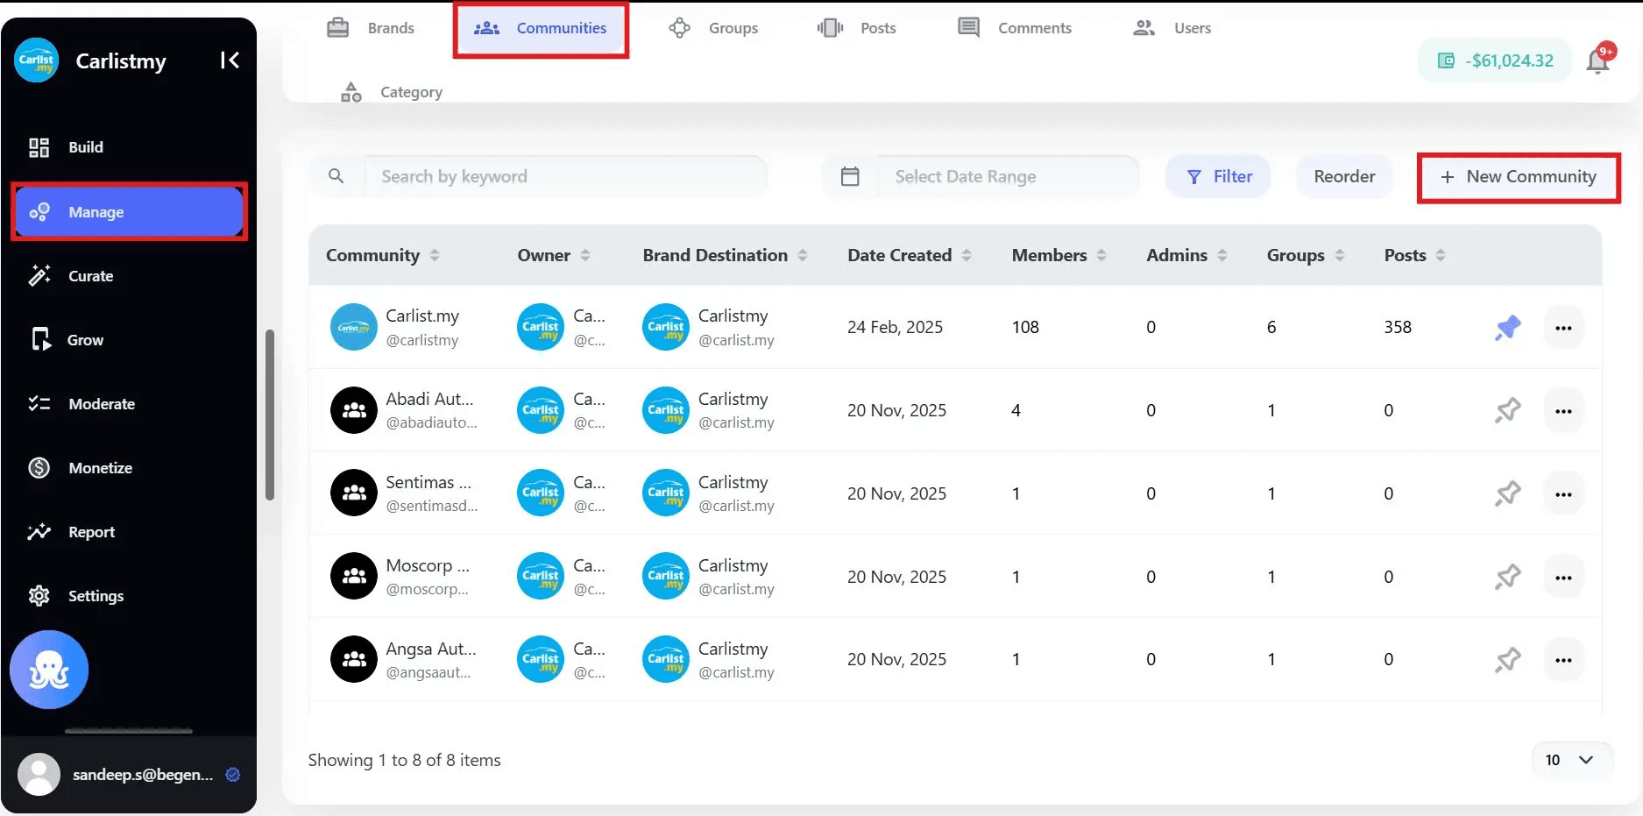Click the user avatar in sidebar footer
1643x816 pixels.
[x=39, y=775]
